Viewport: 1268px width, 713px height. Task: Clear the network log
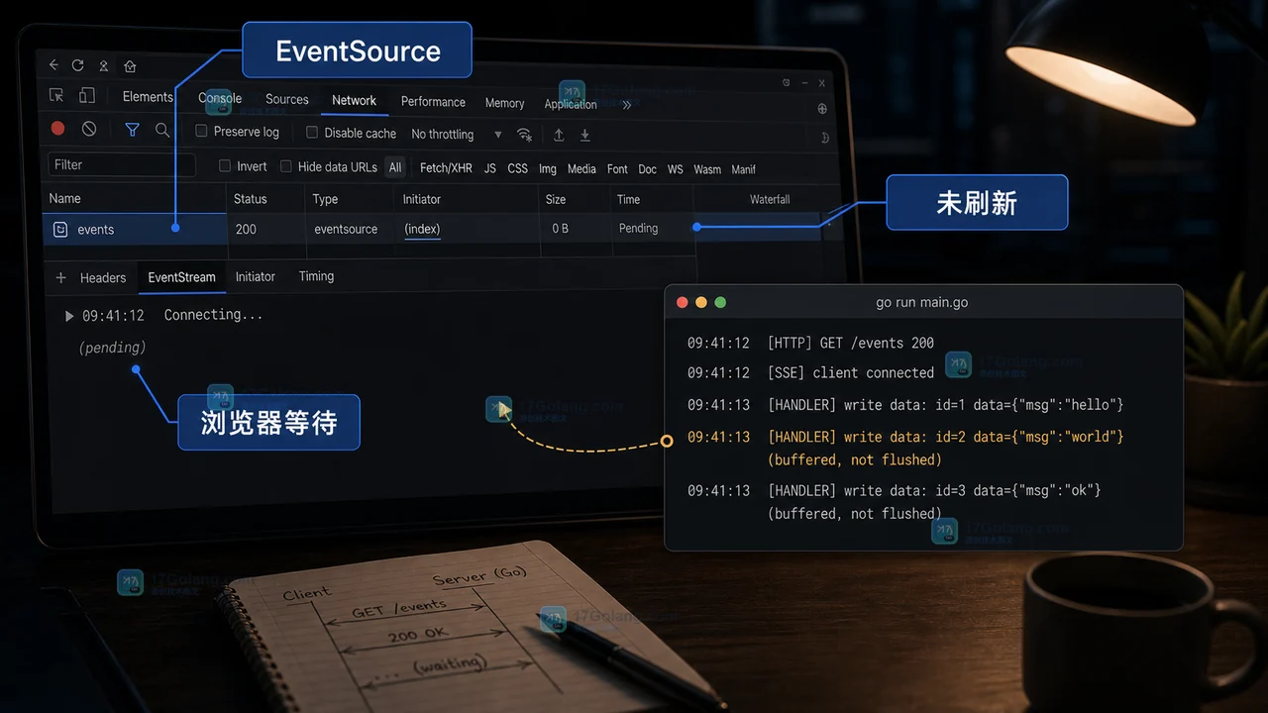[89, 129]
